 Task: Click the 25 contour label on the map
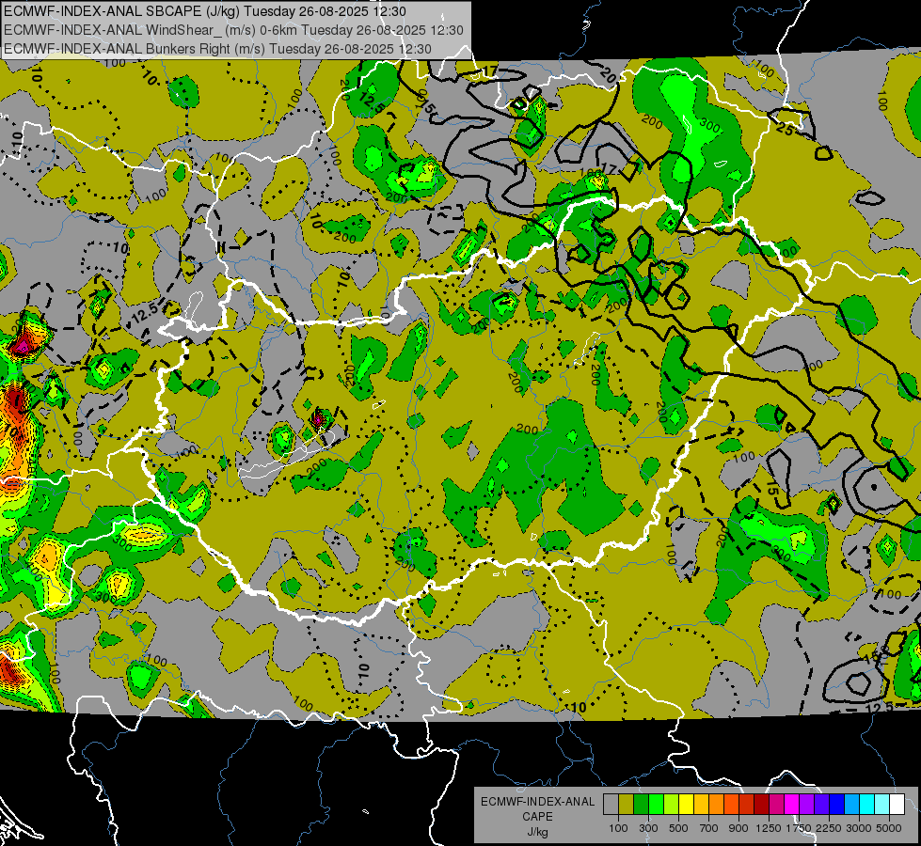786,128
